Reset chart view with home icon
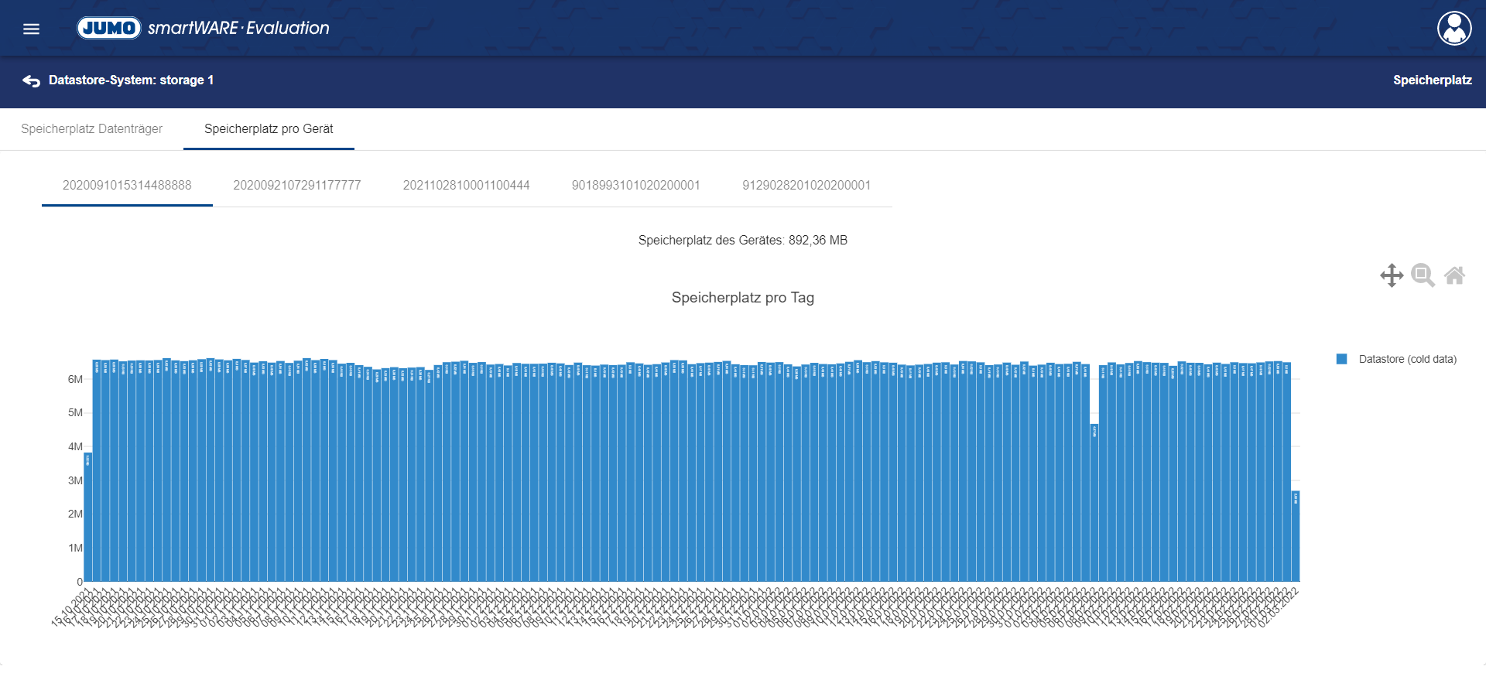1486x697 pixels. pyautogui.click(x=1454, y=275)
